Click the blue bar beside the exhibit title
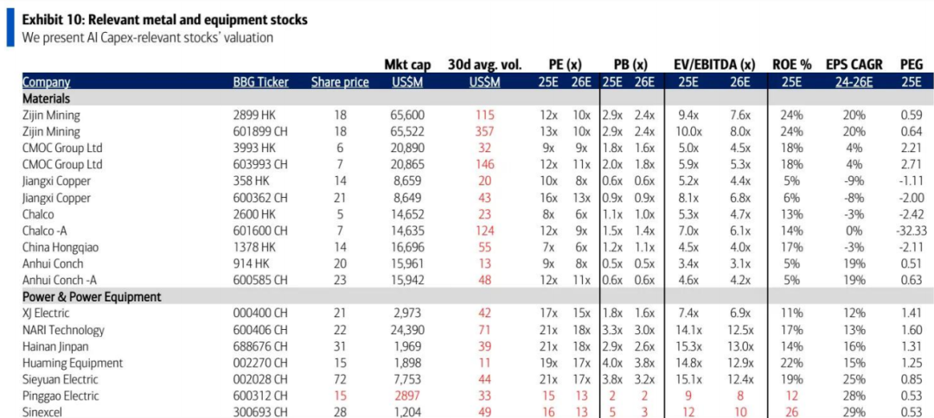 click(x=10, y=28)
